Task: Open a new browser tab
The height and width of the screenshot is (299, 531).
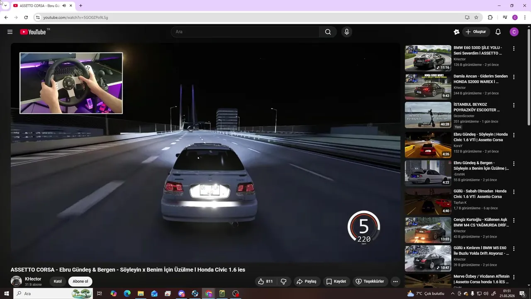Action: (x=80, y=5)
